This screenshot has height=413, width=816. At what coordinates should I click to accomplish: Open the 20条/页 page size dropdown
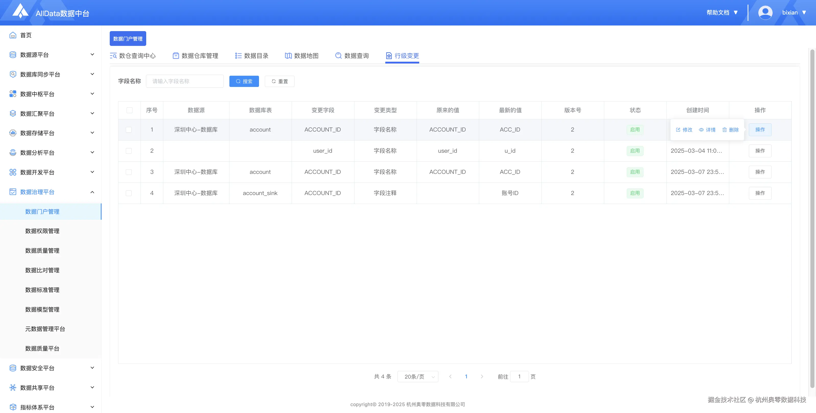417,377
